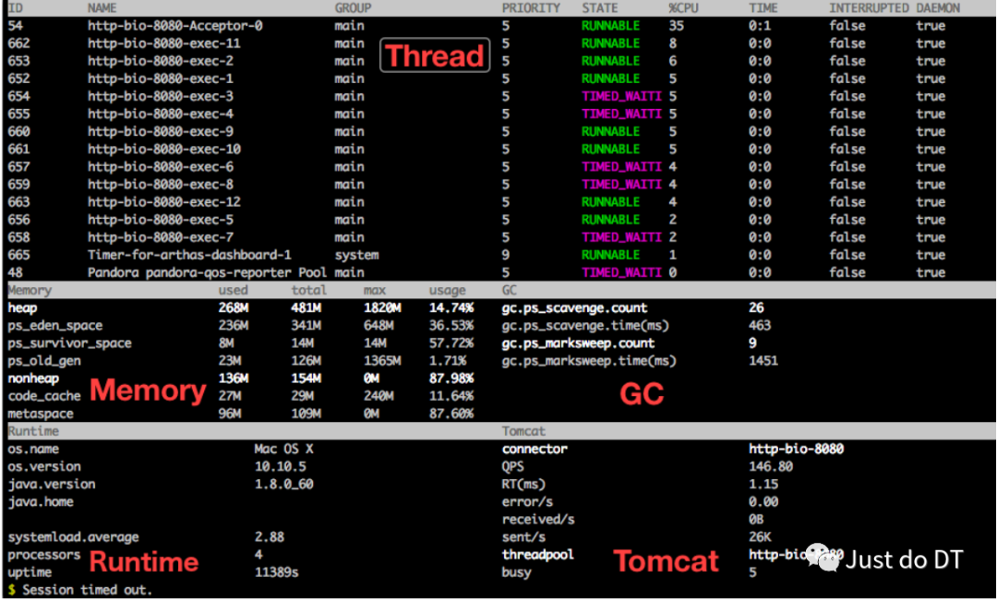Click gc.ps_marksweep.time(ms) label

[589, 361]
